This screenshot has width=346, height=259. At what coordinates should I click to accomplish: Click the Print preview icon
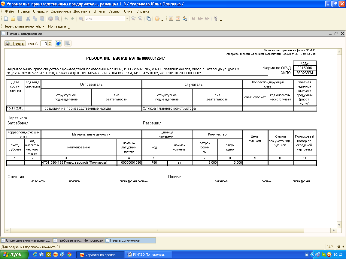(57, 19)
